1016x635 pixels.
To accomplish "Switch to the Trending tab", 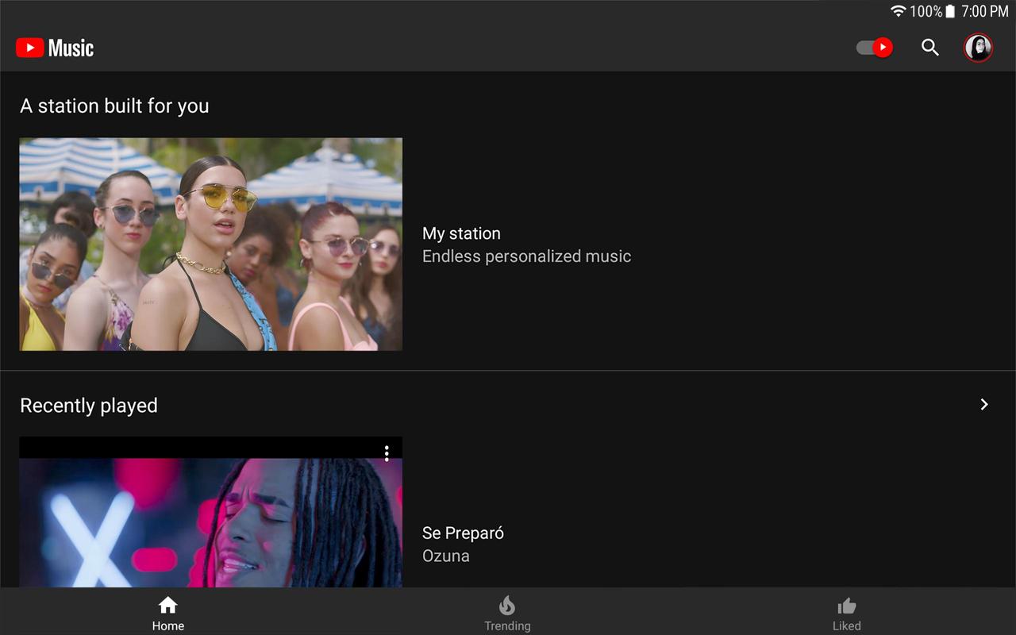I will (507, 613).
